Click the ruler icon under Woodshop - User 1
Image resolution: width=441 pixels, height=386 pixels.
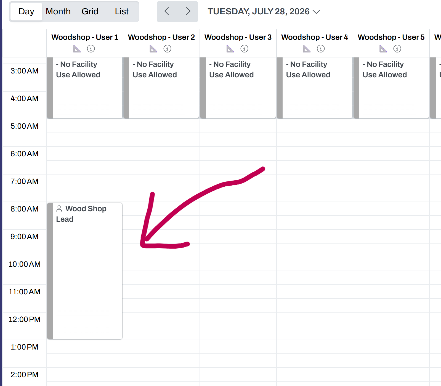coord(77,49)
